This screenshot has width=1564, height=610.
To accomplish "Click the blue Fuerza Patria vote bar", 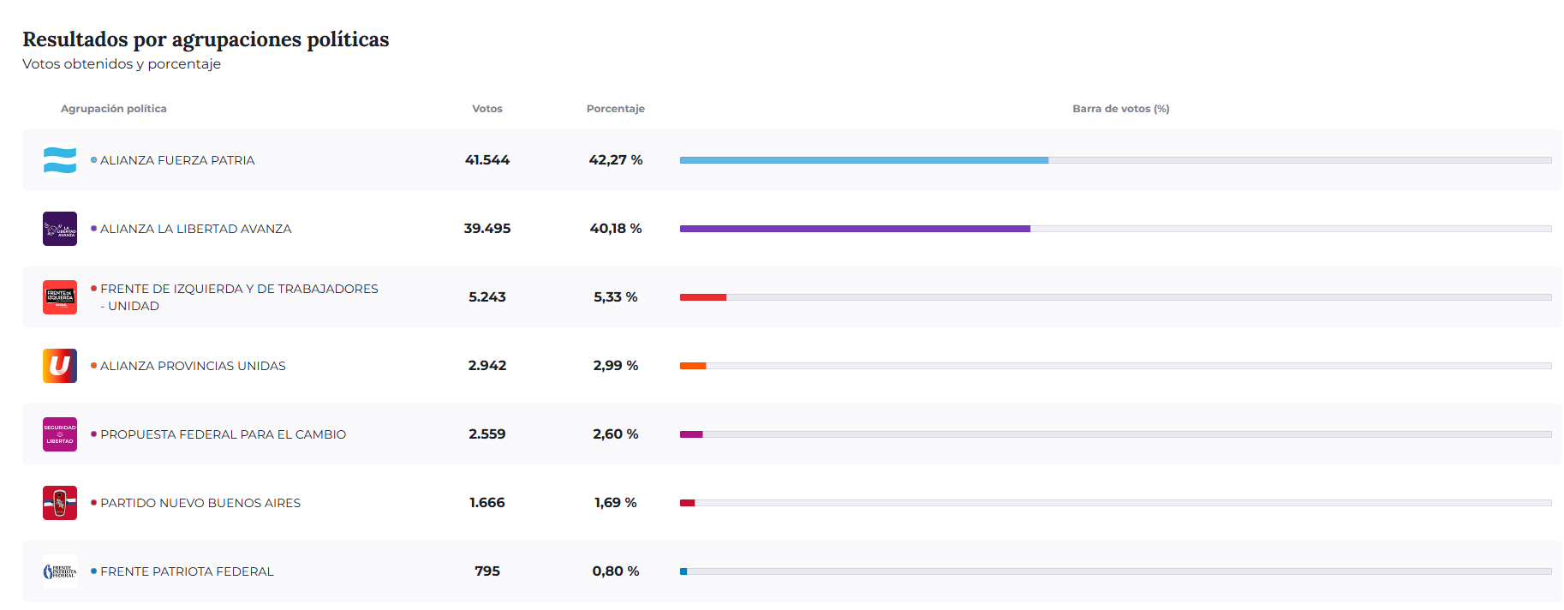I will pyautogui.click(x=863, y=160).
